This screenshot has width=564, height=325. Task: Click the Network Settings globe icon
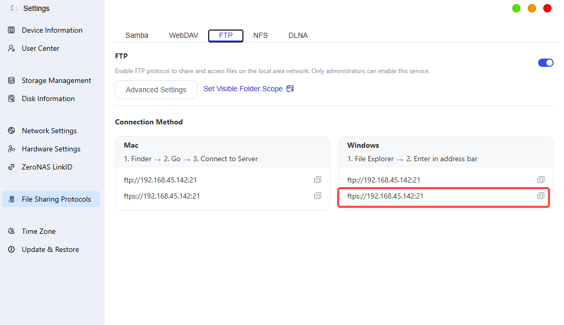pos(11,131)
